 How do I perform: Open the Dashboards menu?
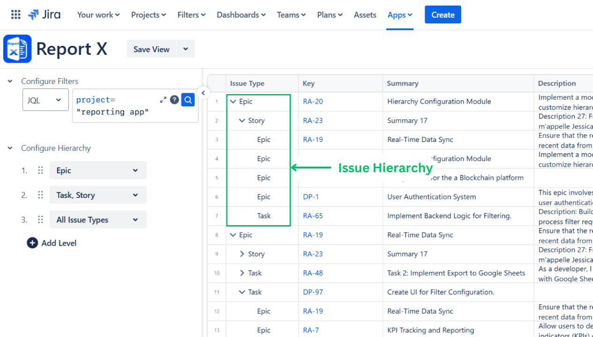pyautogui.click(x=241, y=15)
